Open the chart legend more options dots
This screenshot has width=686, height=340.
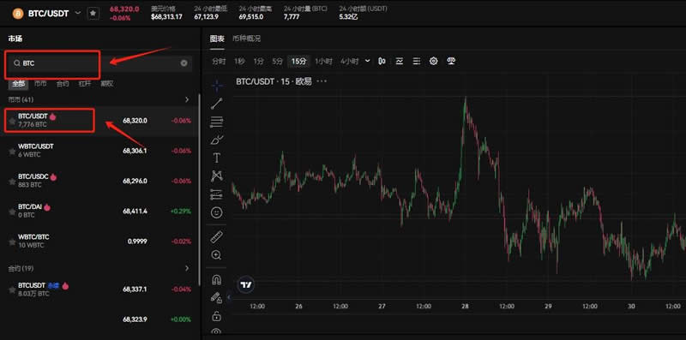click(322, 81)
